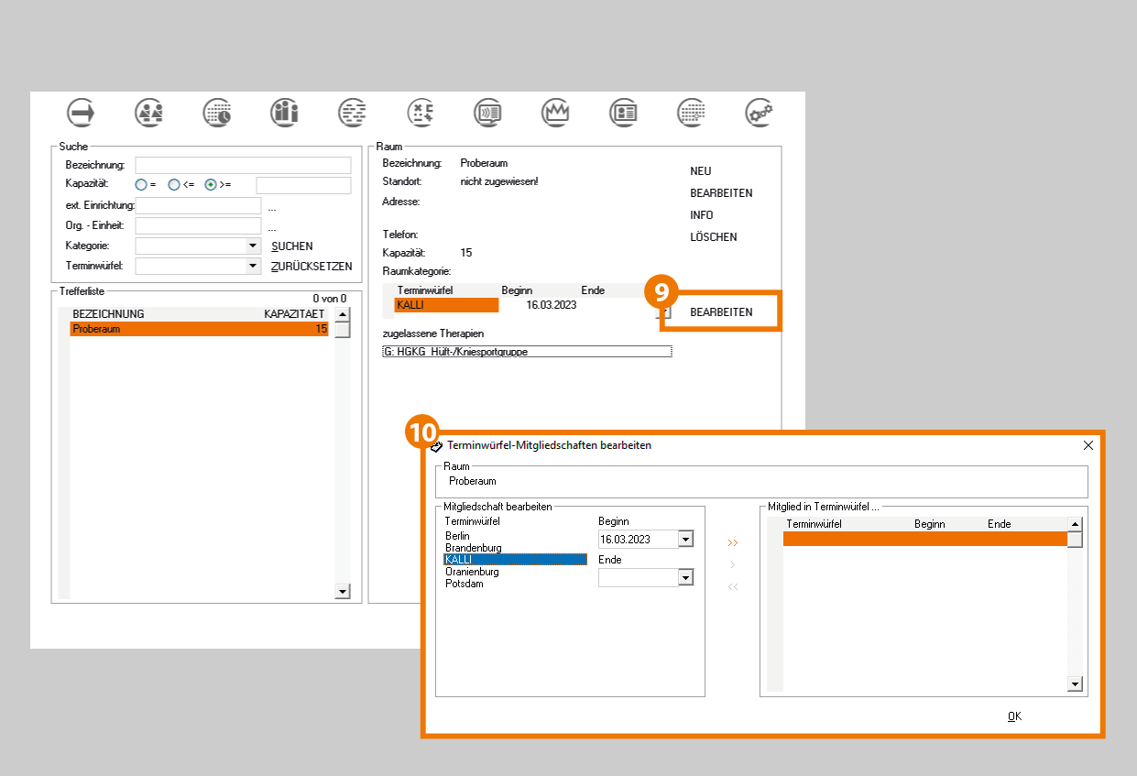Expand the Kategorie dropdown
The width and height of the screenshot is (1137, 776).
253,246
